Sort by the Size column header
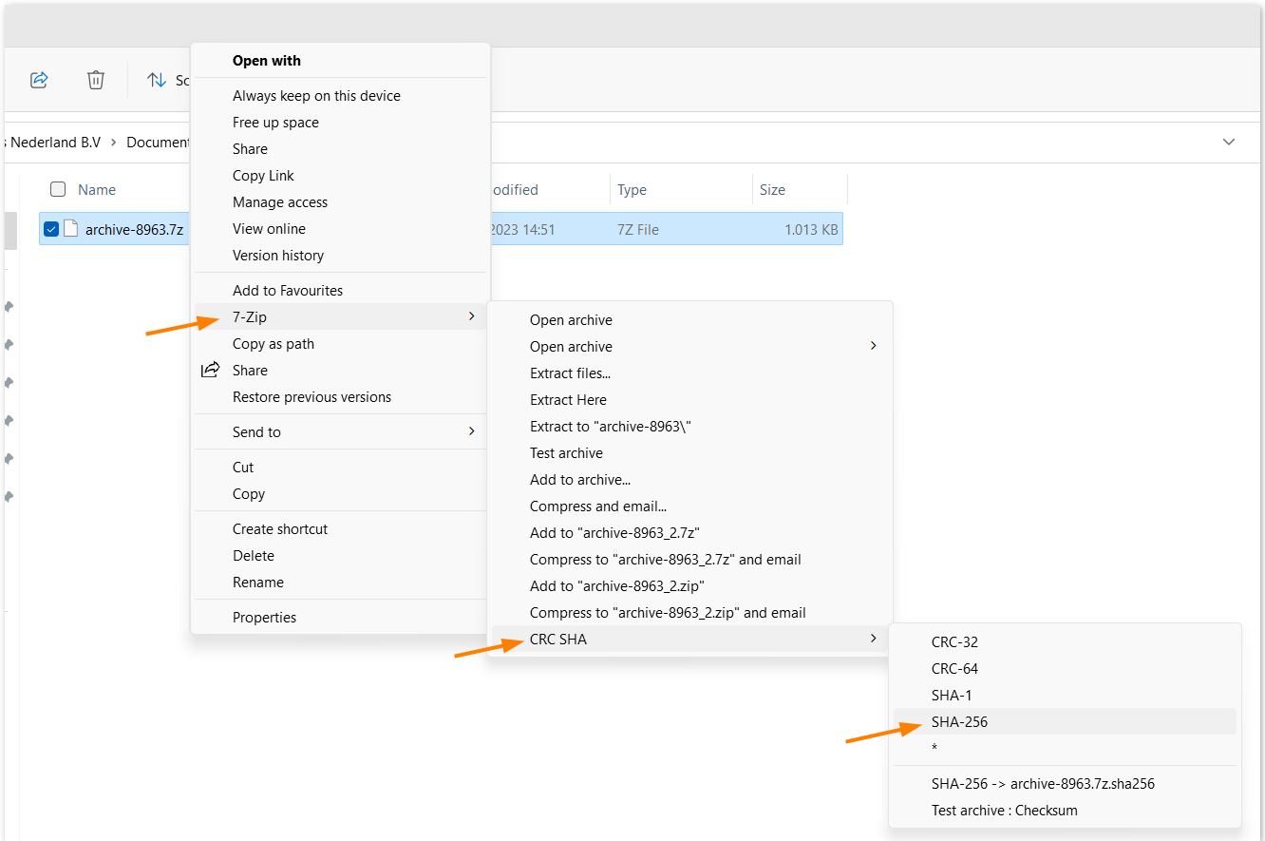This screenshot has height=841, width=1265. 772,190
